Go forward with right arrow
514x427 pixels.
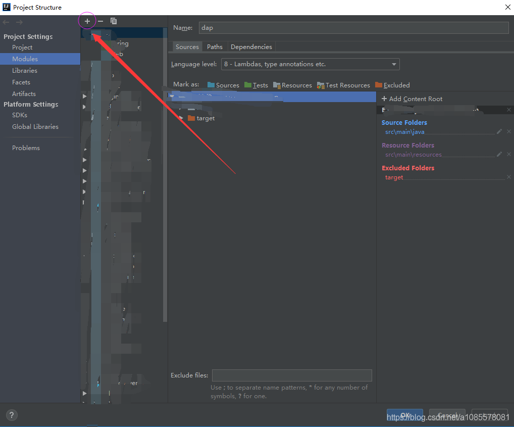point(19,22)
